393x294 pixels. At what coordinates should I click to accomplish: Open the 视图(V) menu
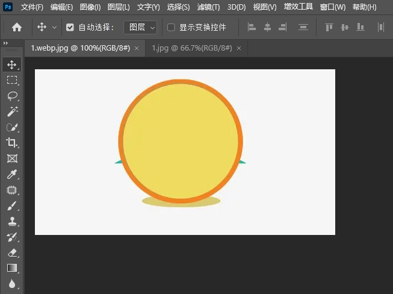click(x=265, y=7)
